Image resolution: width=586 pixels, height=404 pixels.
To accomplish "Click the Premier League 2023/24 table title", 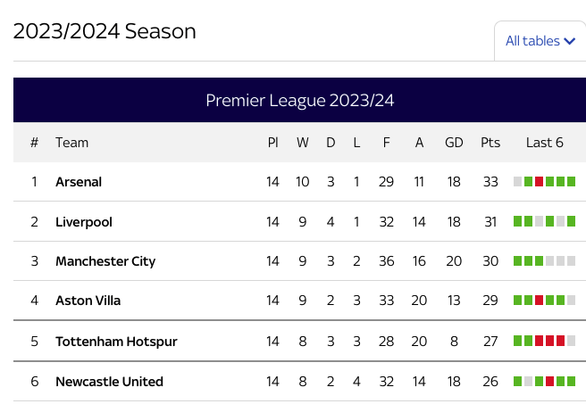I will (x=300, y=101).
